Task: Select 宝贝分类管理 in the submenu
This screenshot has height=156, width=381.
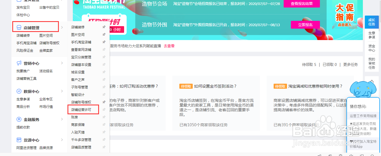Action: tap(81, 57)
